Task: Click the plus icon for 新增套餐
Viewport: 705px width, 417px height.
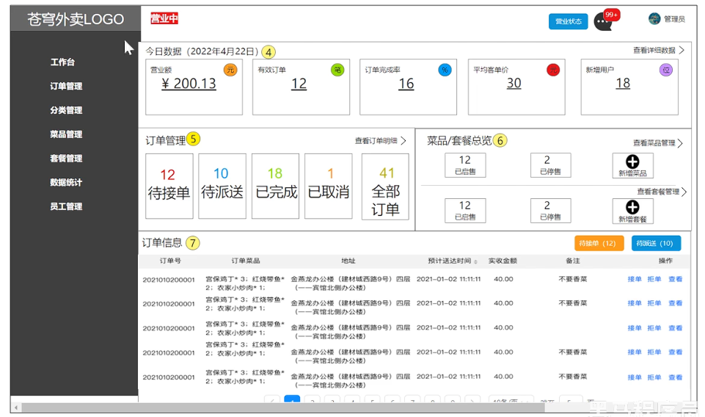Action: coord(632,208)
